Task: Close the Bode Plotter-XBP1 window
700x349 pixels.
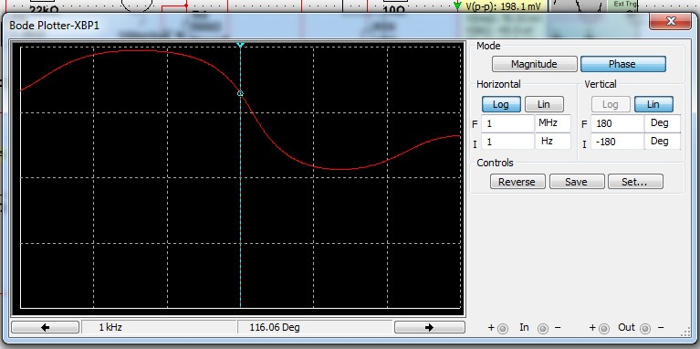Action: pyautogui.click(x=670, y=21)
